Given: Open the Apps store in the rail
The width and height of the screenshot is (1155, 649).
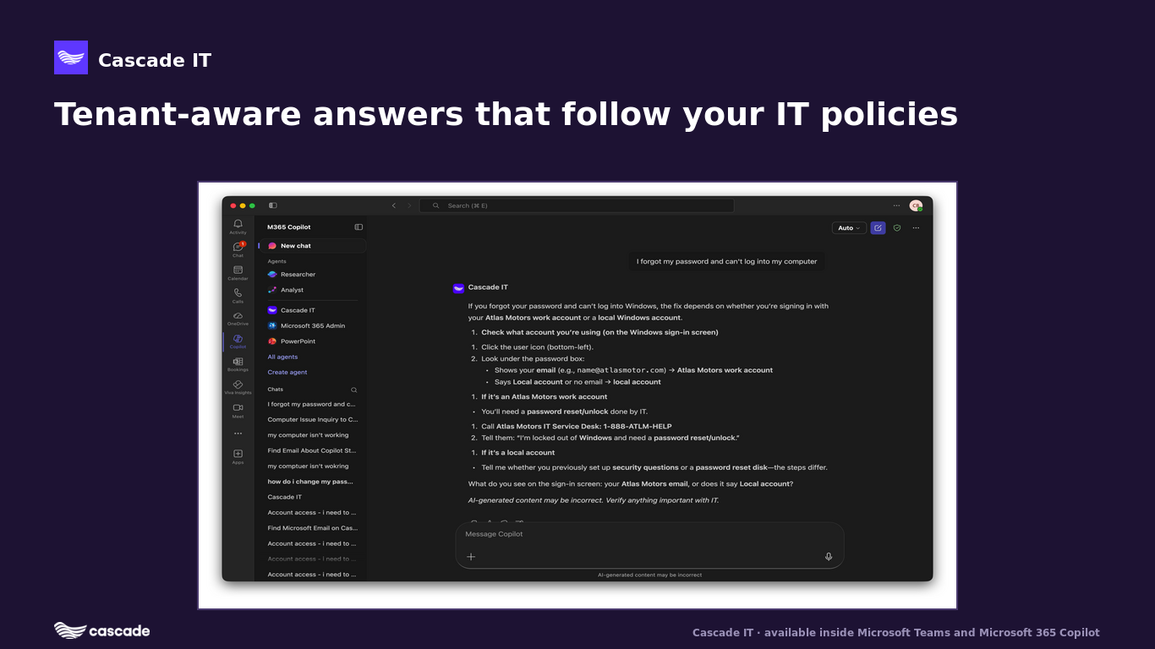Looking at the screenshot, I should pyautogui.click(x=238, y=456).
